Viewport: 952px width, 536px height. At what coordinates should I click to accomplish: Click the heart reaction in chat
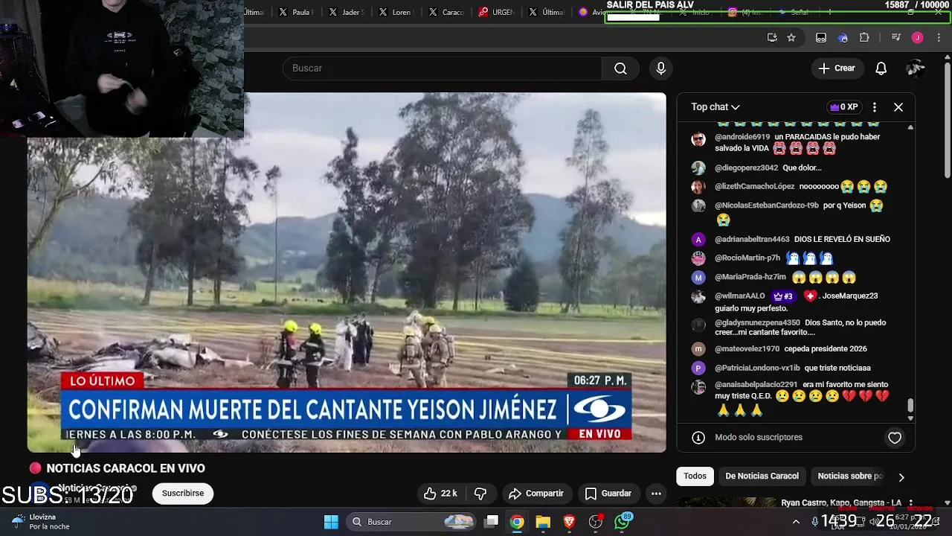pyautogui.click(x=895, y=438)
